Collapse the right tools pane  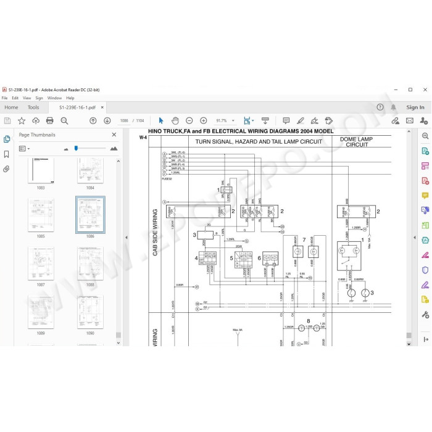[415, 237]
